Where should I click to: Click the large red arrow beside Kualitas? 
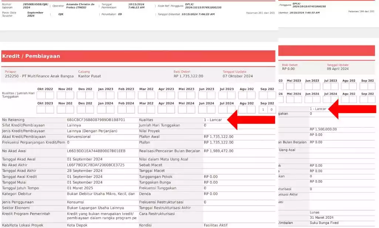251,120
